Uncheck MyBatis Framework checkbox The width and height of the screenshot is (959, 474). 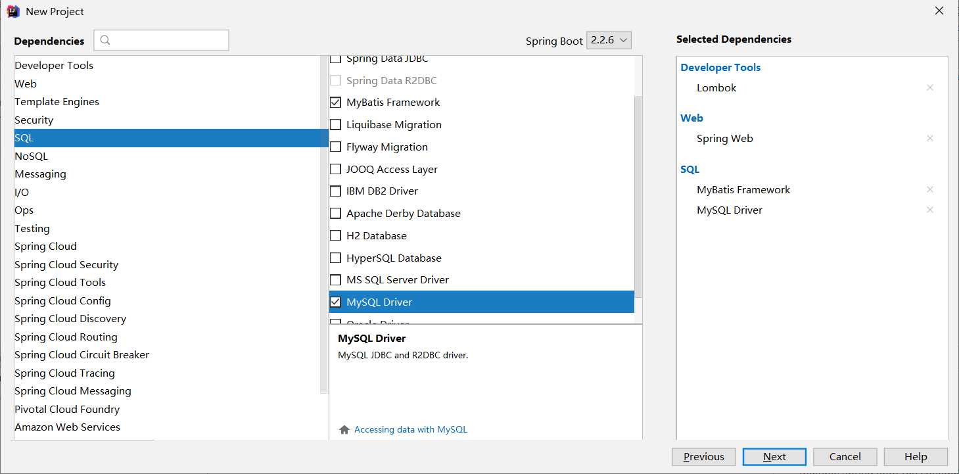[x=335, y=102]
